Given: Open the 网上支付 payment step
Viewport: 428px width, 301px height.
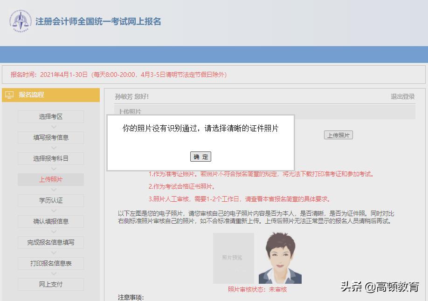Looking at the screenshot, I should click(51, 284).
